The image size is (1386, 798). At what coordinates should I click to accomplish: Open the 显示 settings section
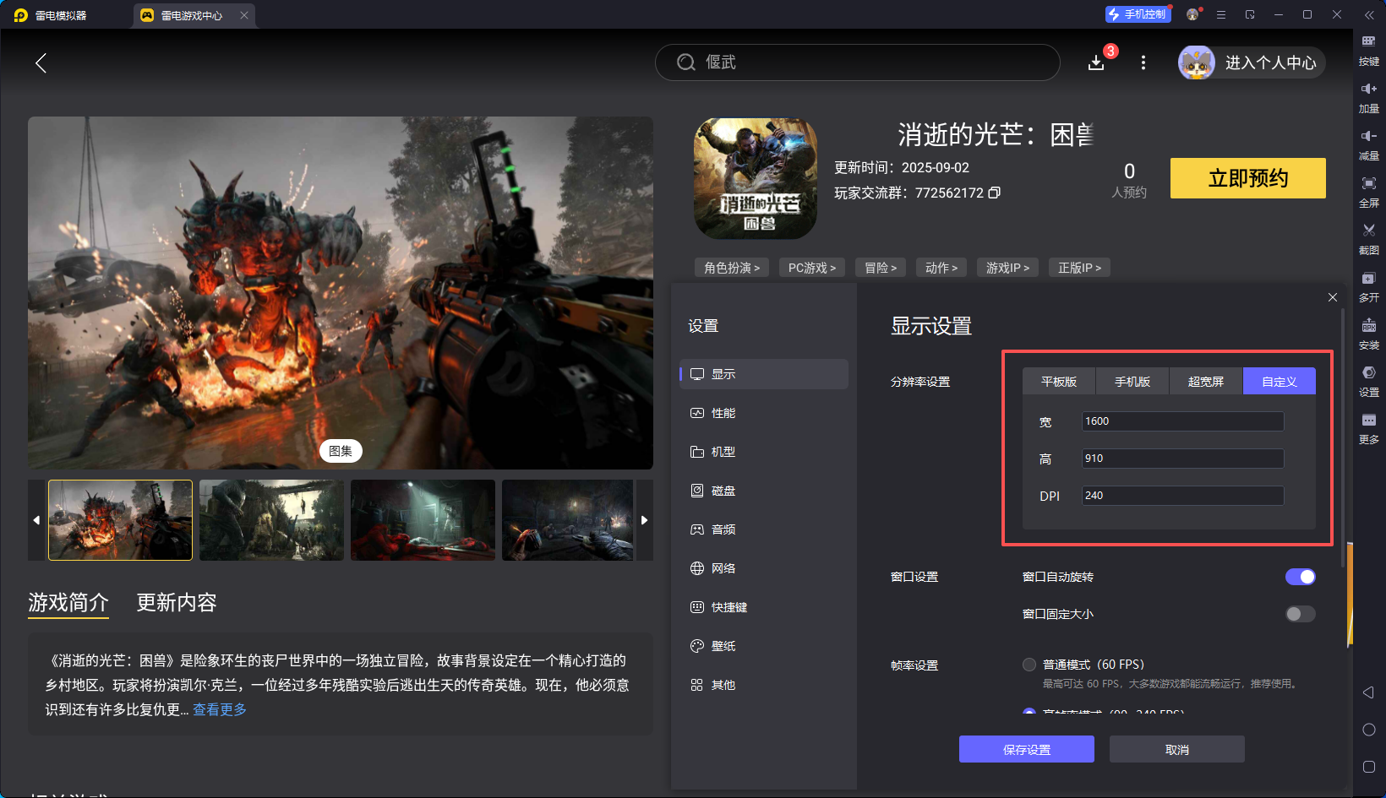click(x=764, y=374)
